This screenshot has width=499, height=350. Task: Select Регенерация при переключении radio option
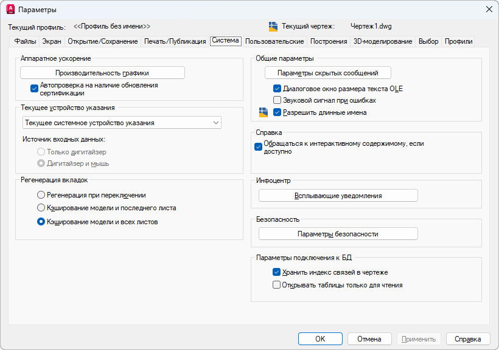tap(41, 195)
